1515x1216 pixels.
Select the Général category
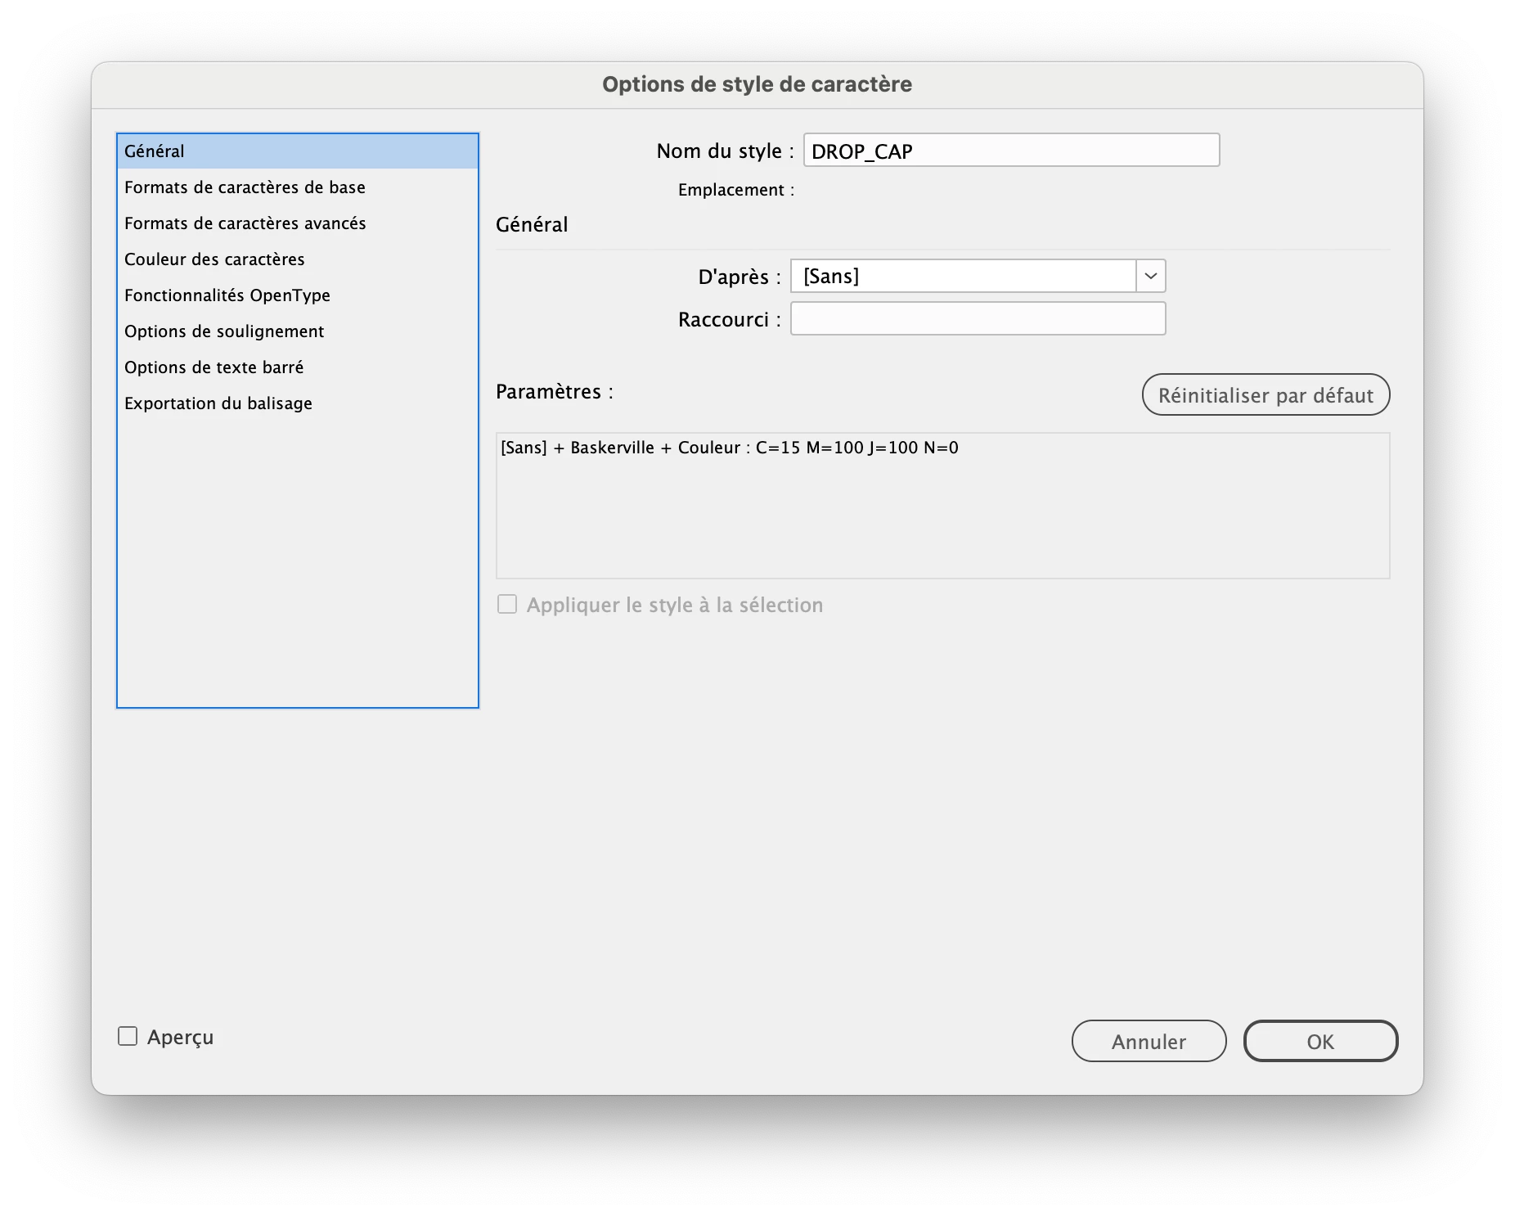[x=297, y=151]
